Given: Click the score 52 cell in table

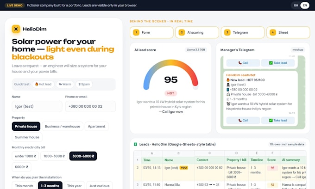Looking at the screenshot, I should tap(272, 185).
